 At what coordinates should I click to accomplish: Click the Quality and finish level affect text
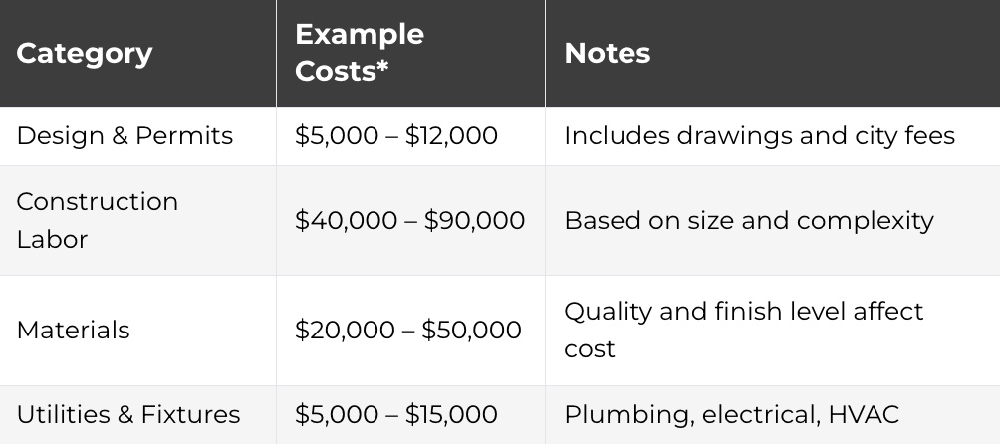click(x=743, y=311)
